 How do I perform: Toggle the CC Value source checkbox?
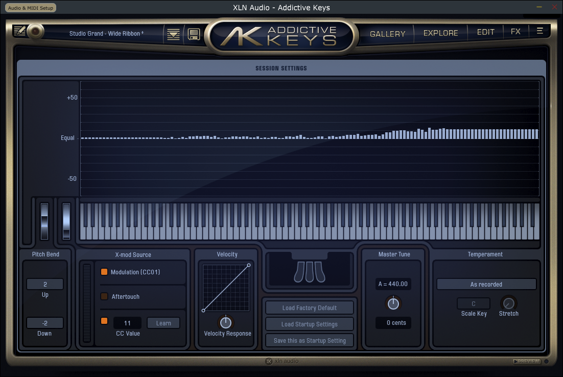[x=104, y=321]
